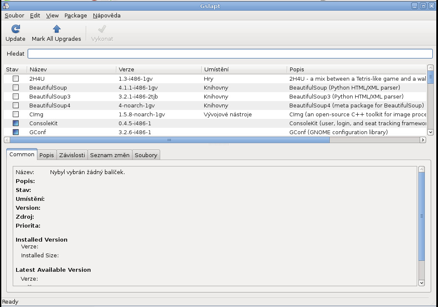
Task: Open the Package menu
Action: click(x=76, y=16)
